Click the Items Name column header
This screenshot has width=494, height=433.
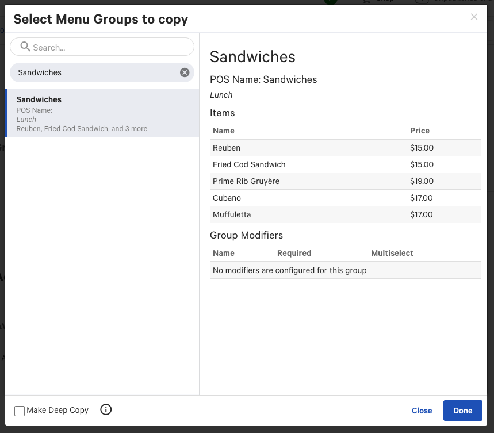coord(224,131)
